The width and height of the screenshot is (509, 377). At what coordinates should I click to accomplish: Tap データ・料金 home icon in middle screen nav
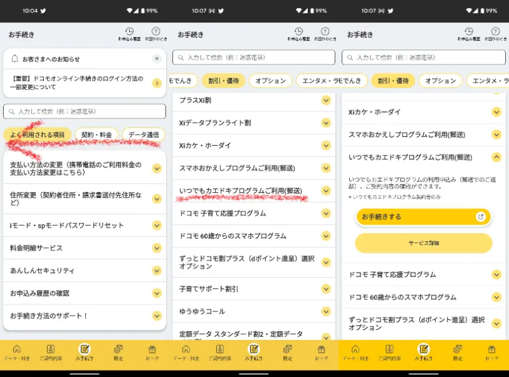point(186,353)
